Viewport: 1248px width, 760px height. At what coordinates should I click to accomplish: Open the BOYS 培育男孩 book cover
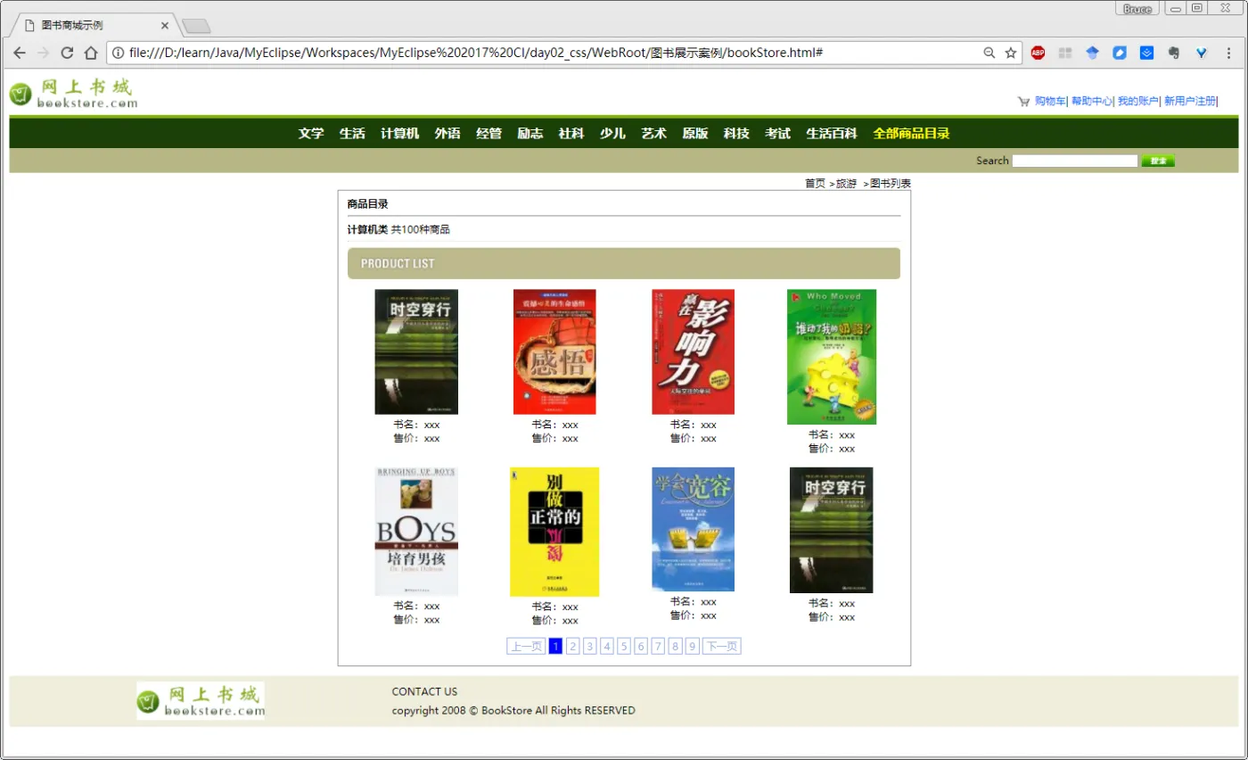click(416, 532)
